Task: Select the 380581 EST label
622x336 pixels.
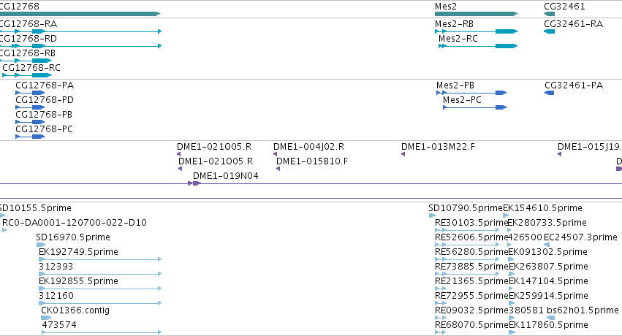Action: pos(526,310)
